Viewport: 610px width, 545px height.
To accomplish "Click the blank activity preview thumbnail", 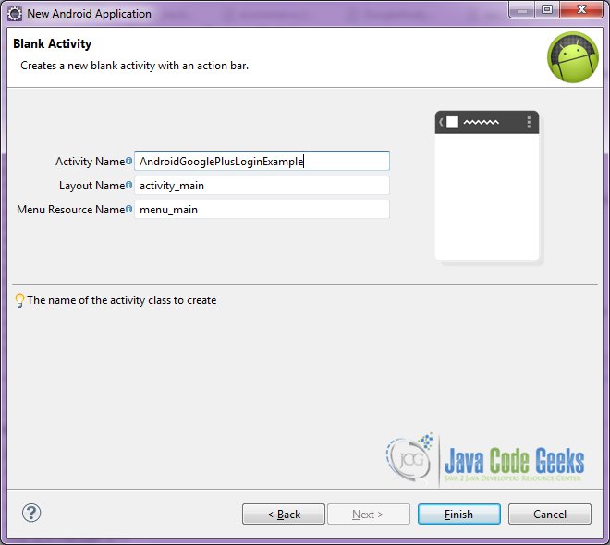I will 487,186.
